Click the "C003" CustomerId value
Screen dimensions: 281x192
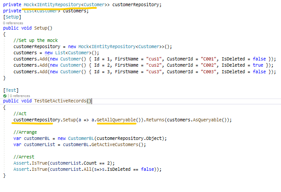(208, 72)
